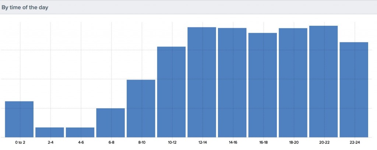Click the '16-18' axis label
This screenshot has height=150, width=377.
tap(264, 143)
